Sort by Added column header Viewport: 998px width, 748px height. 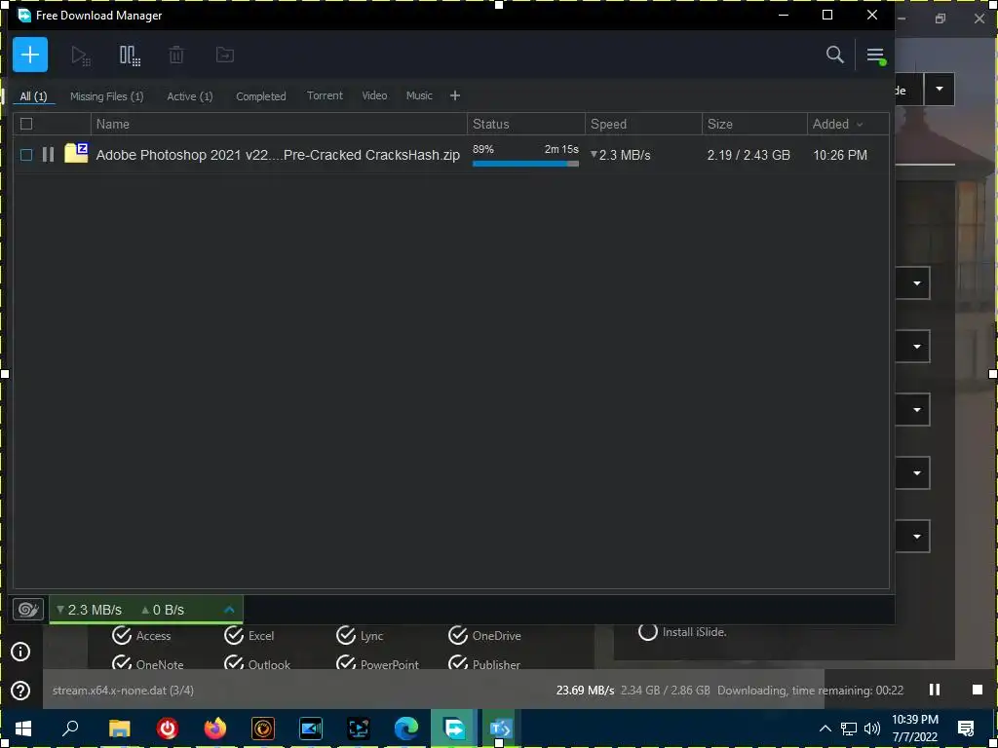(848, 124)
